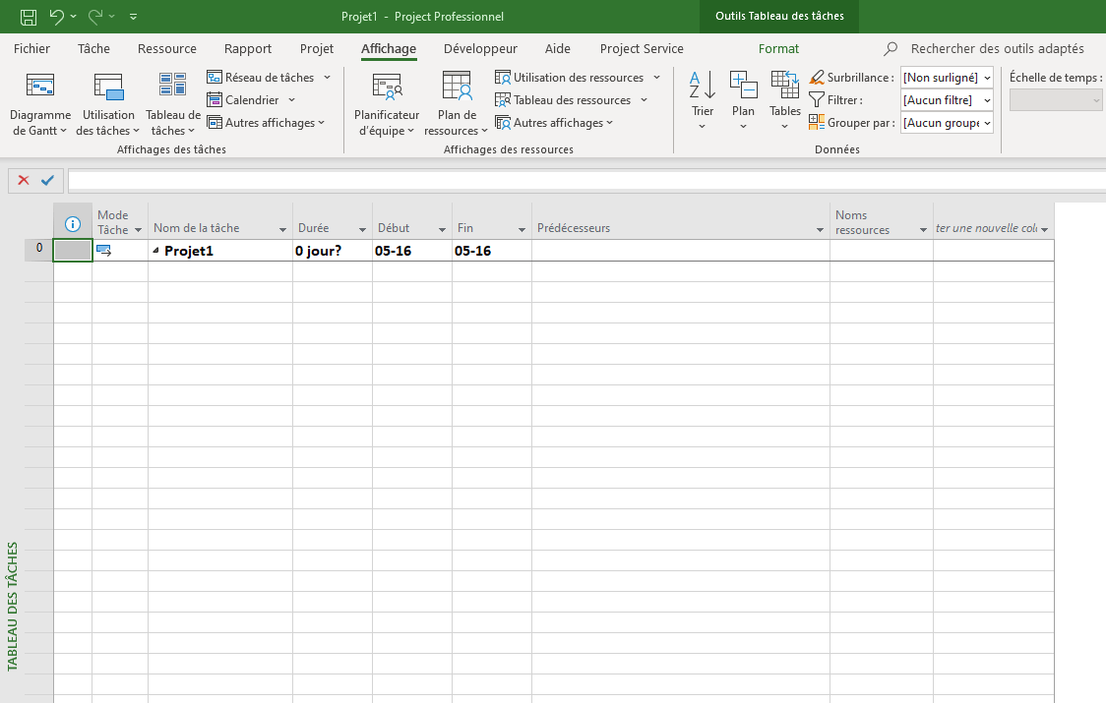Viewport: 1106px width, 703px height.
Task: Click the add new column header
Action: click(993, 221)
